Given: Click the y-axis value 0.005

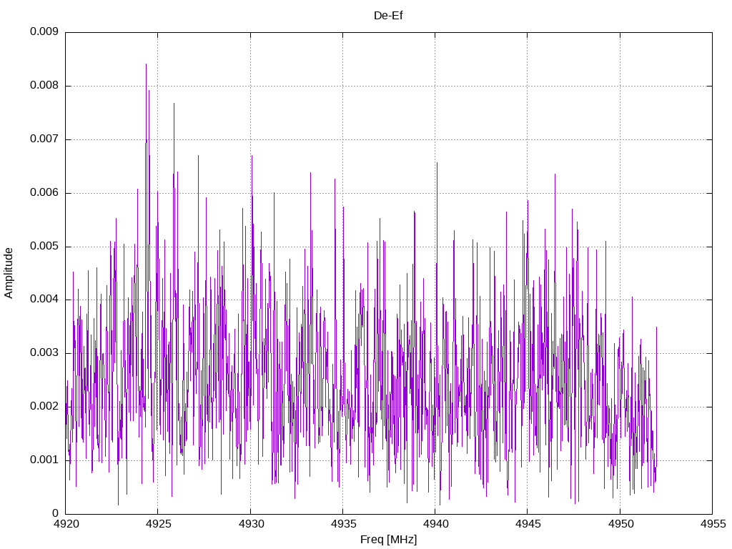Looking at the screenshot, I should click(44, 246).
